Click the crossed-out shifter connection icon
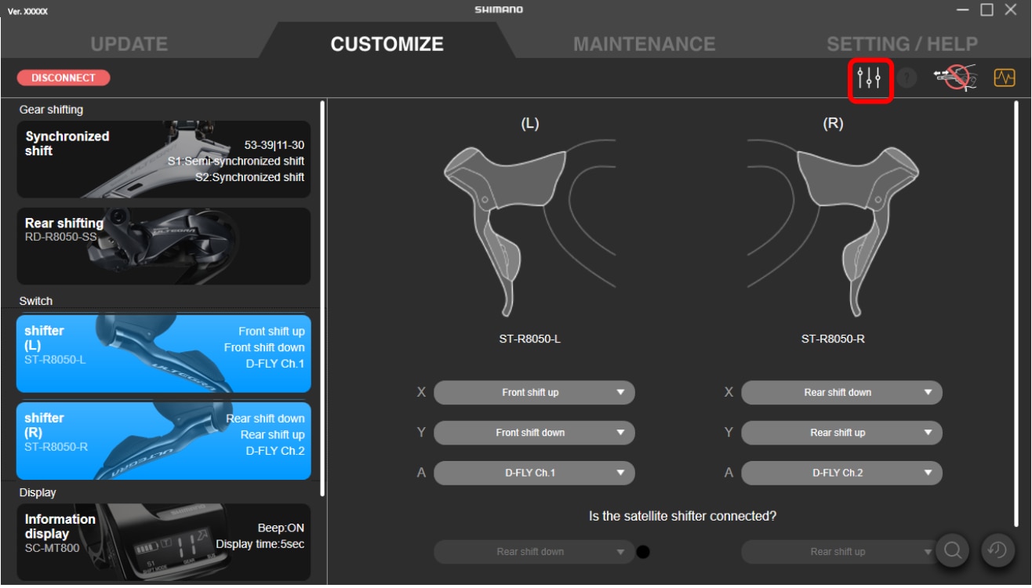The height and width of the screenshot is (588, 1032). tap(954, 78)
